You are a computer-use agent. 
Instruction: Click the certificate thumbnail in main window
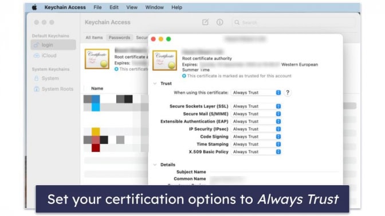[97, 59]
